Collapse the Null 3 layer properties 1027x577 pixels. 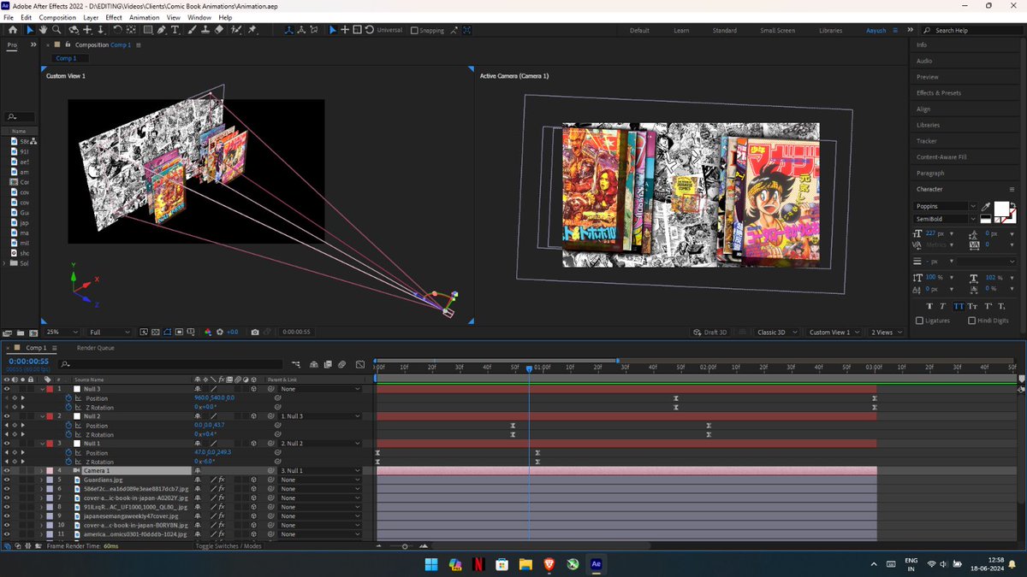click(42, 389)
